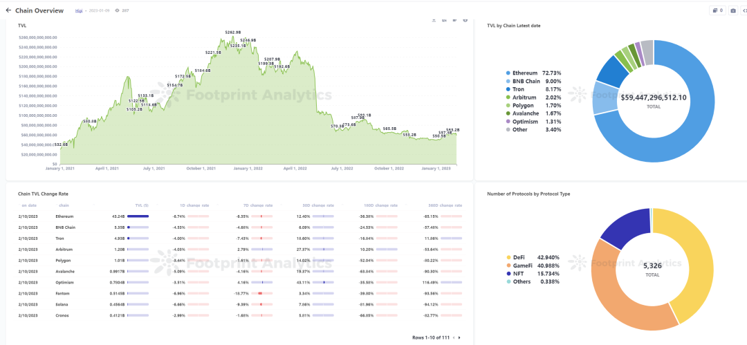The width and height of the screenshot is (747, 345).
Task: Go back using the left arrow
Action: (8, 10)
